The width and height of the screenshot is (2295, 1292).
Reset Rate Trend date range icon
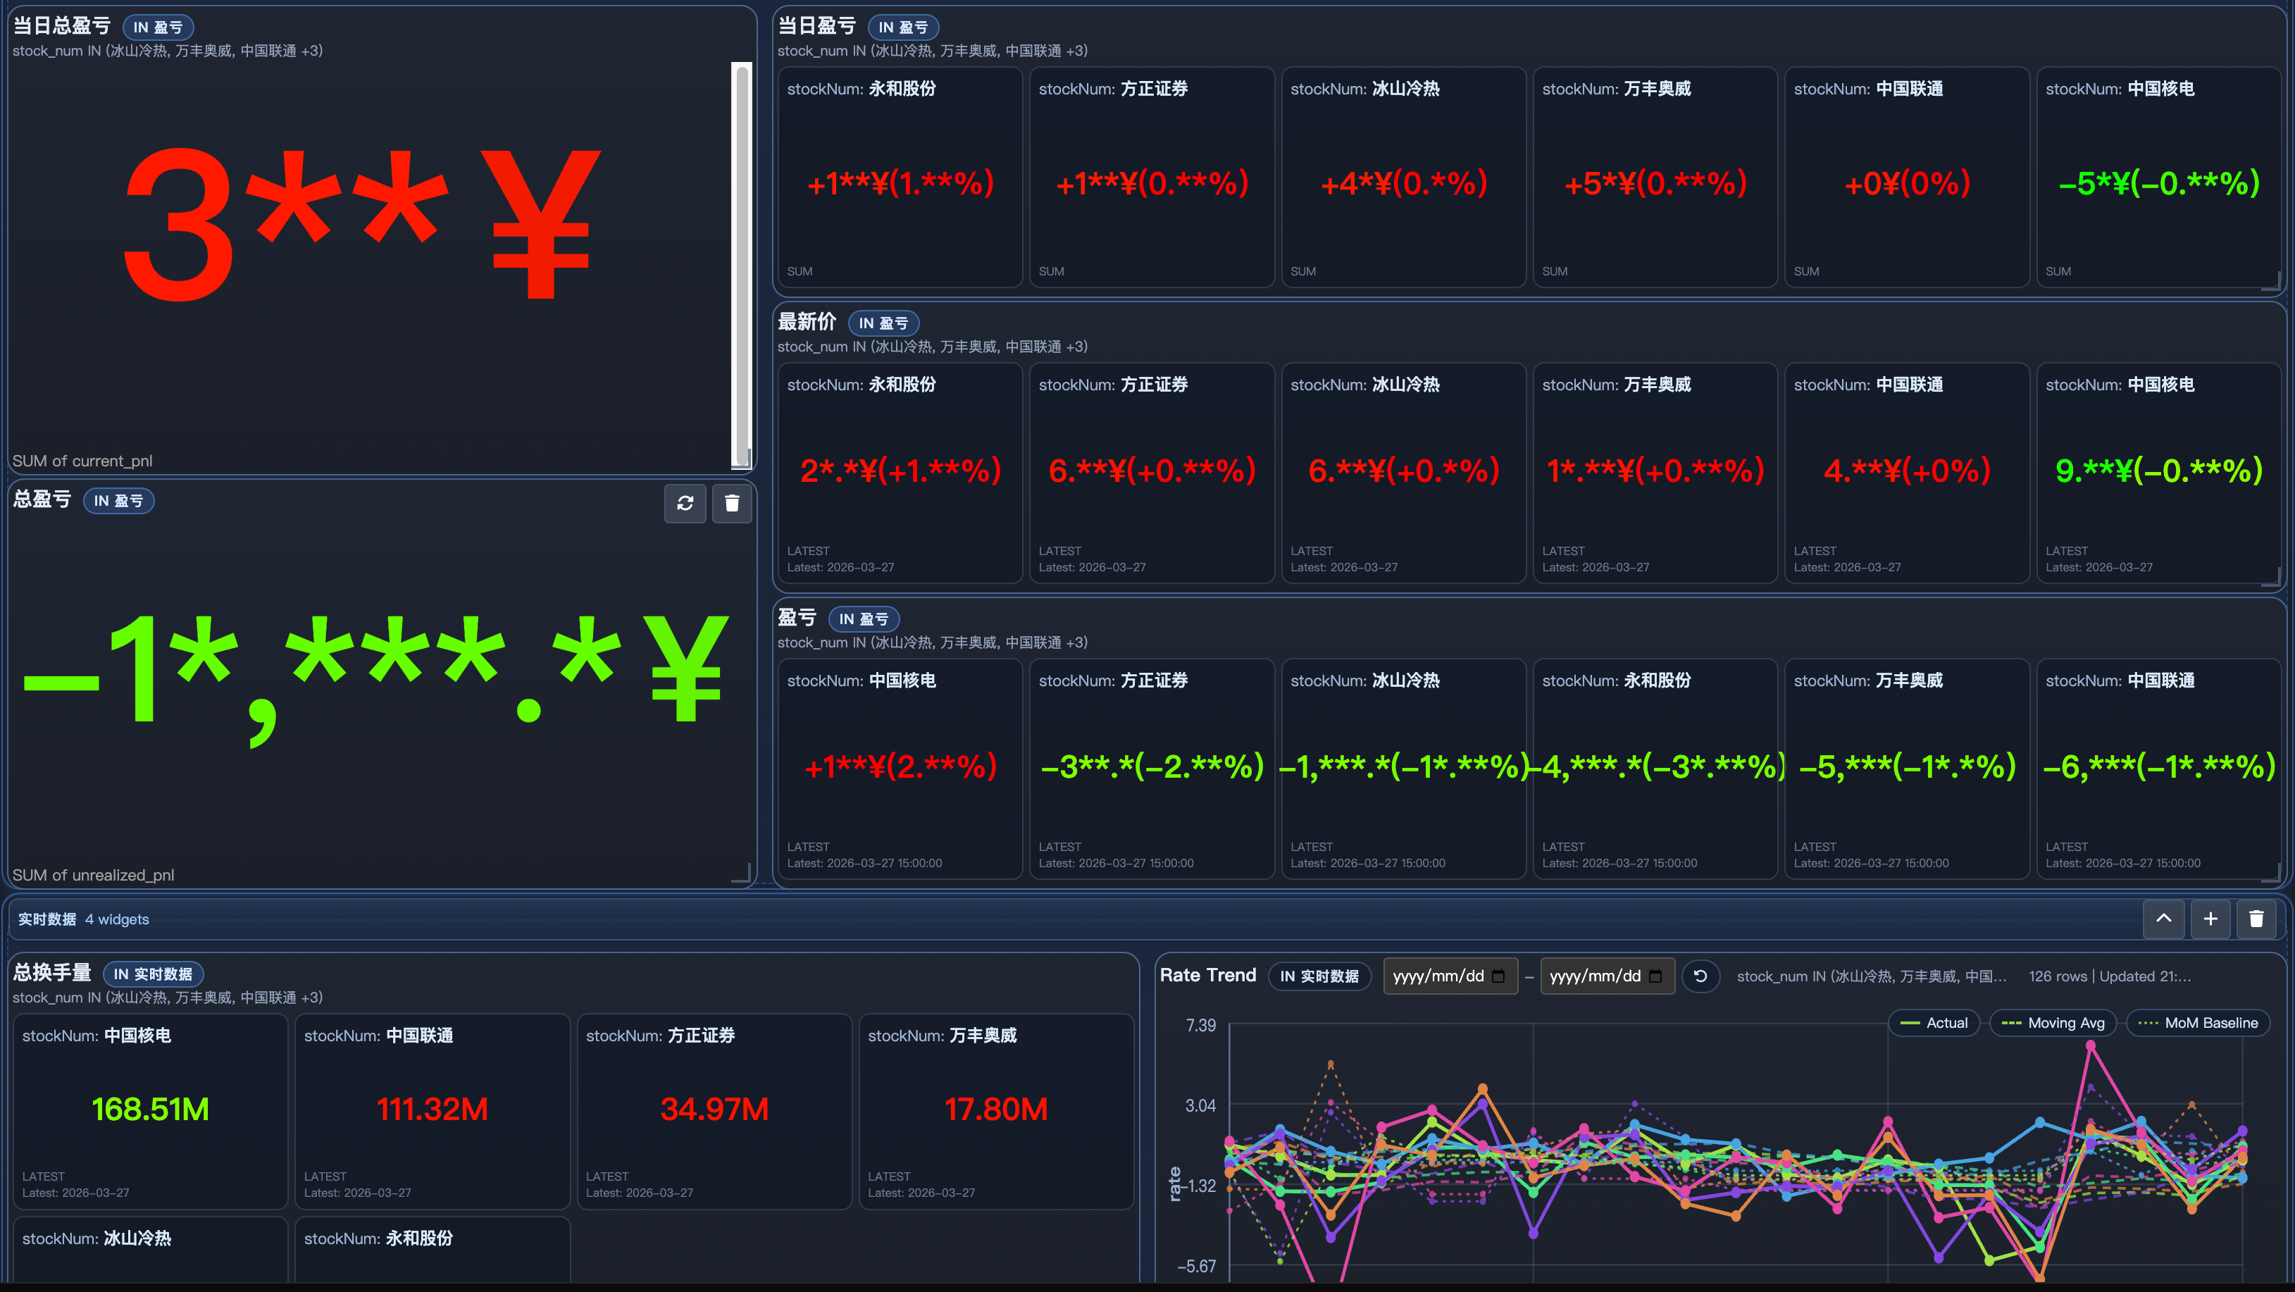click(x=1700, y=976)
